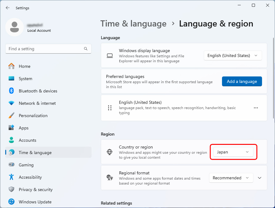The image size is (275, 208).
Task: Click the Regional format language icon
Action: (x=110, y=178)
